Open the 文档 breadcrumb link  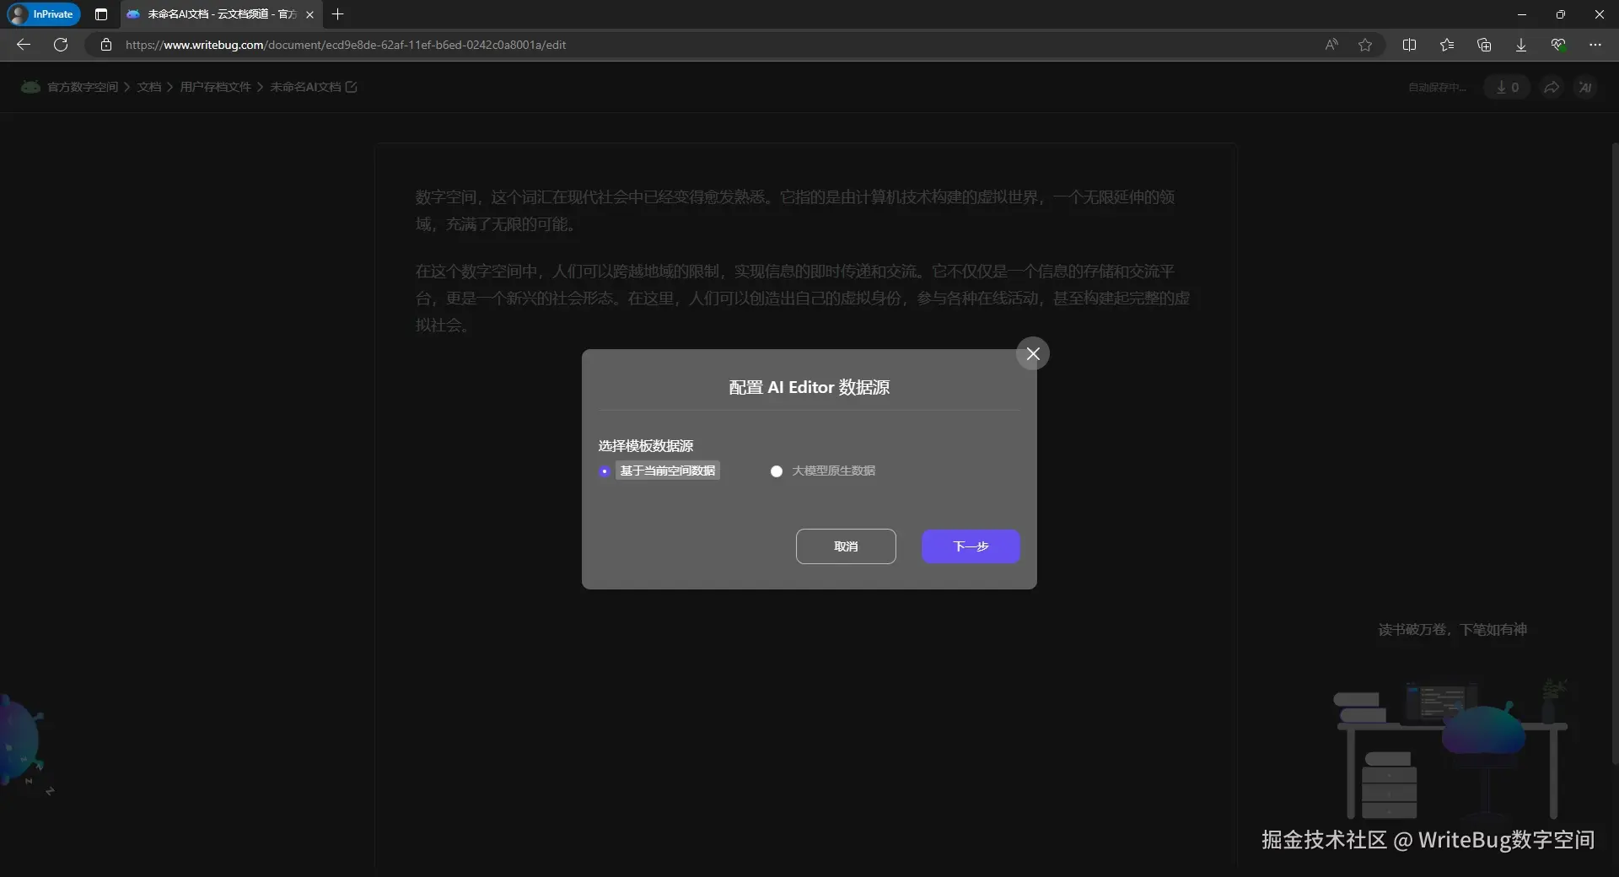click(148, 87)
